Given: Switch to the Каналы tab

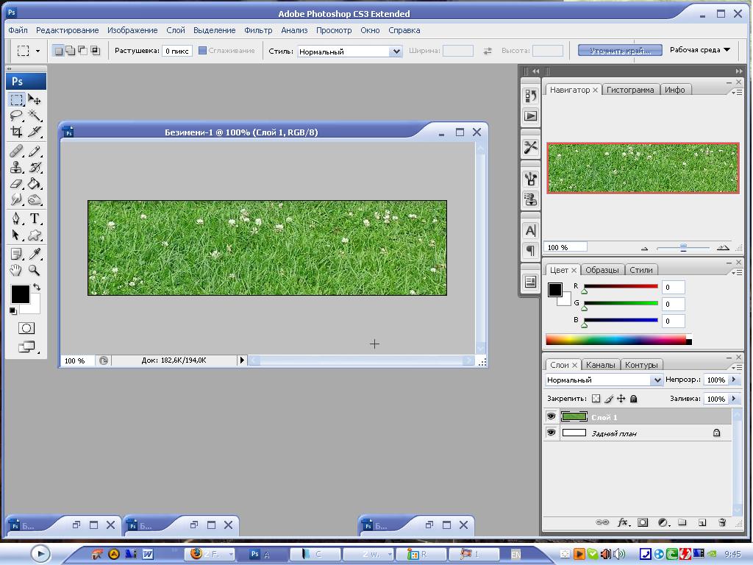Looking at the screenshot, I should click(601, 365).
